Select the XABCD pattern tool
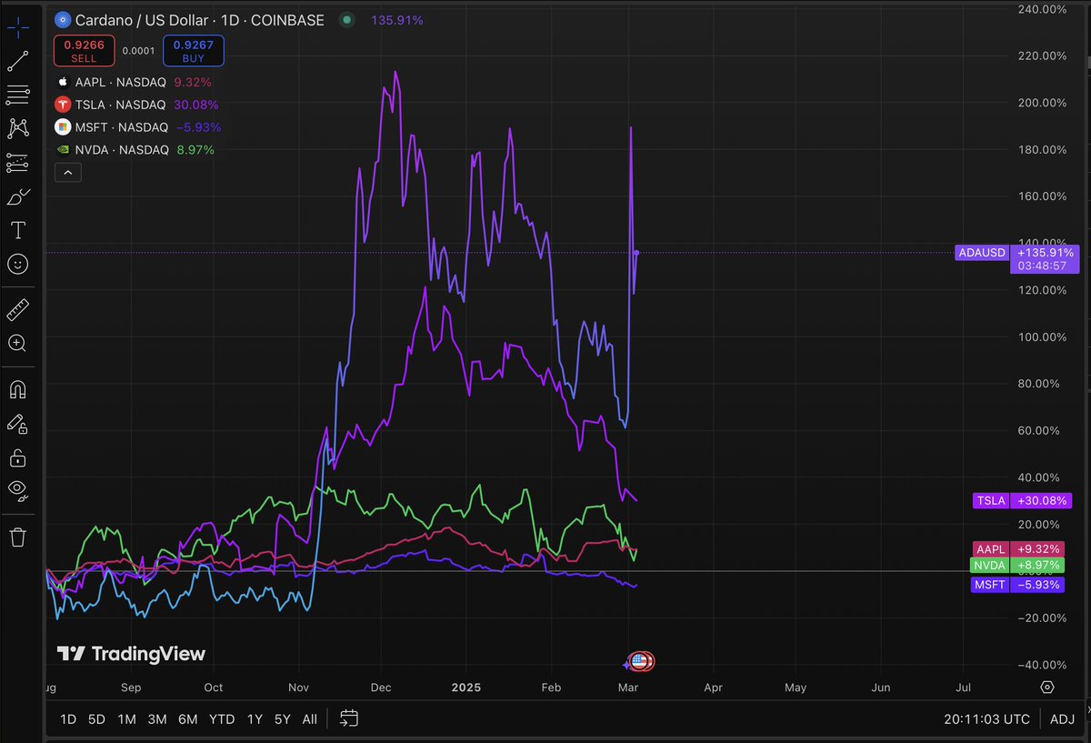 (17, 128)
